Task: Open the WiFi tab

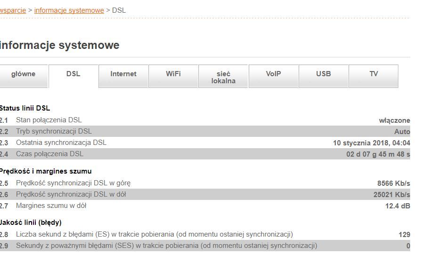Action: [173, 74]
